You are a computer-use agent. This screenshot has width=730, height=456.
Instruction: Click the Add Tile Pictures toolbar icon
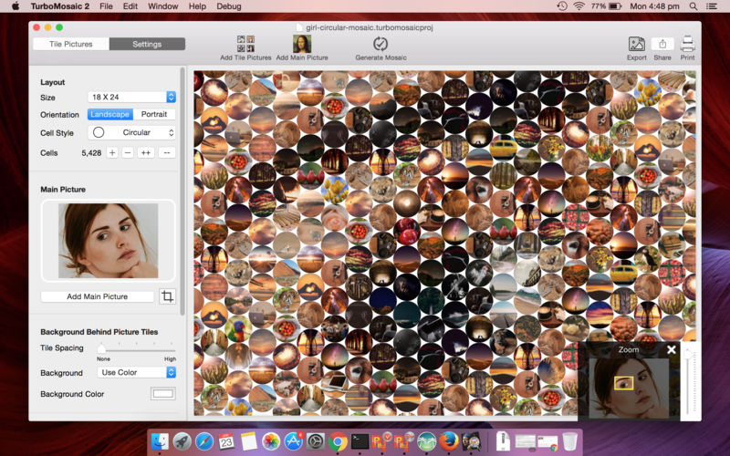245,44
